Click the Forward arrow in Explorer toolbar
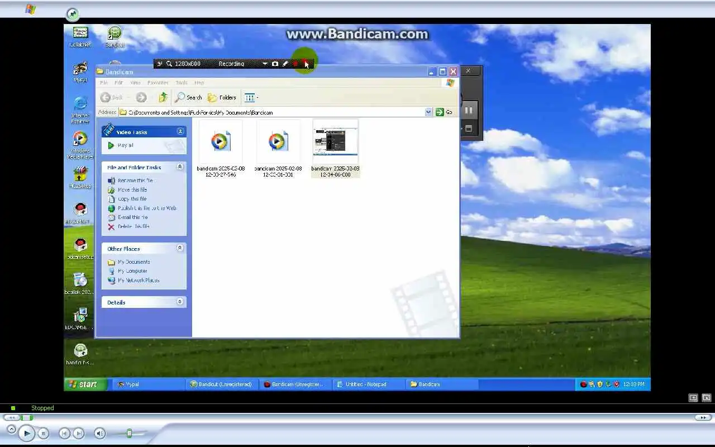Image resolution: width=715 pixels, height=447 pixels. pos(141,97)
